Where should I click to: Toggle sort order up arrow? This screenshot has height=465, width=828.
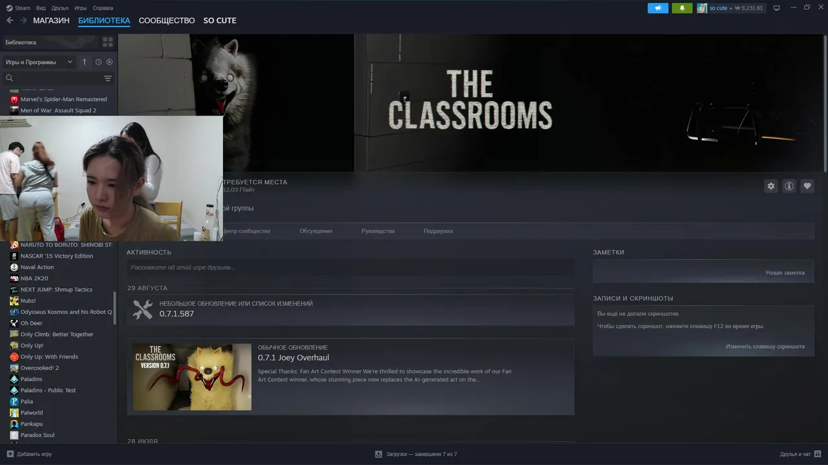pyautogui.click(x=84, y=62)
